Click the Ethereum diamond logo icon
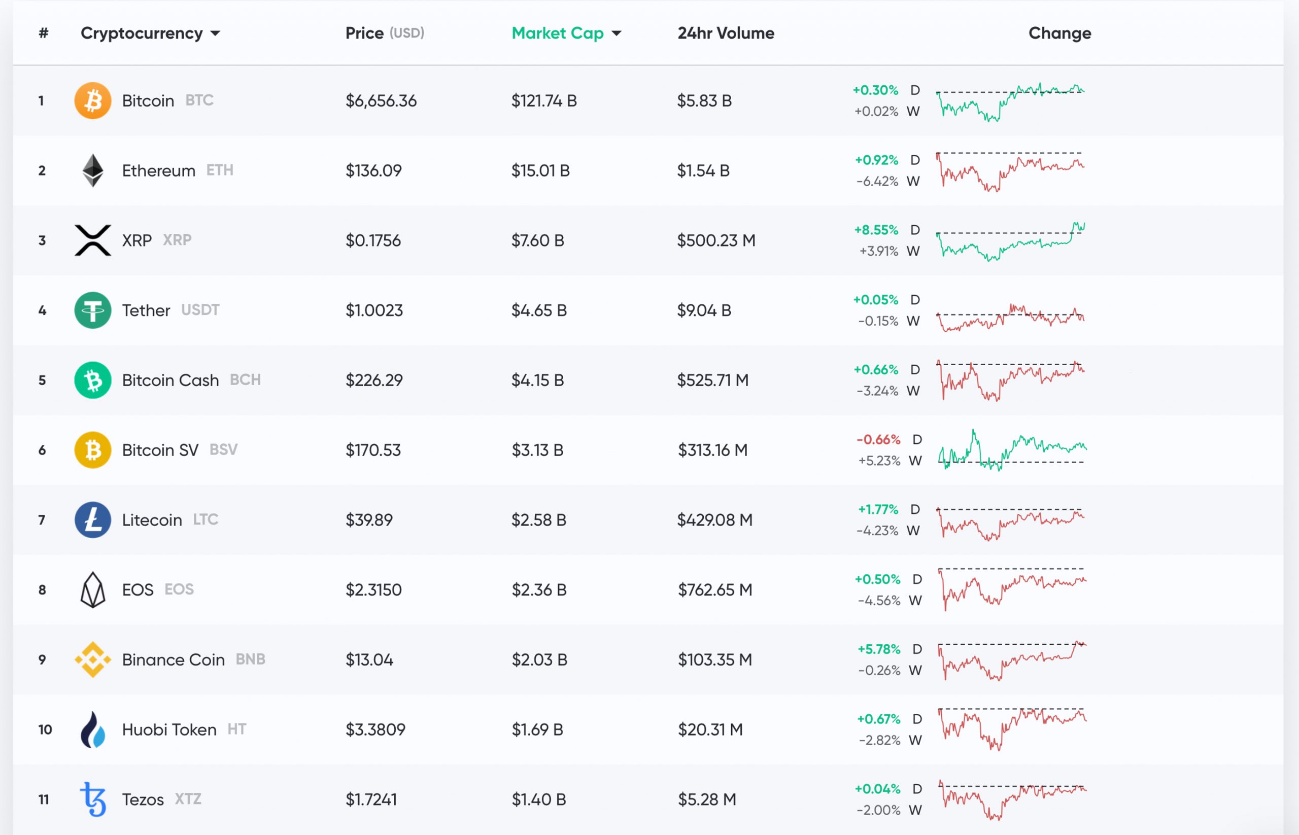The height and width of the screenshot is (835, 1299). coord(93,171)
